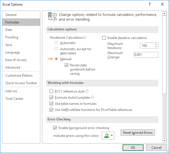The image size is (169, 153).
Task: Click the scroll down arrow of options pane
Action: coord(164,141)
